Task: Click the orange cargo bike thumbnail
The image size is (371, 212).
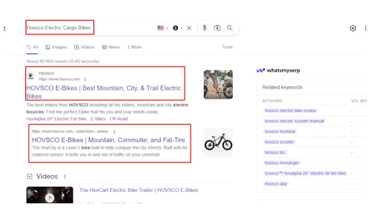Action: click(x=218, y=85)
